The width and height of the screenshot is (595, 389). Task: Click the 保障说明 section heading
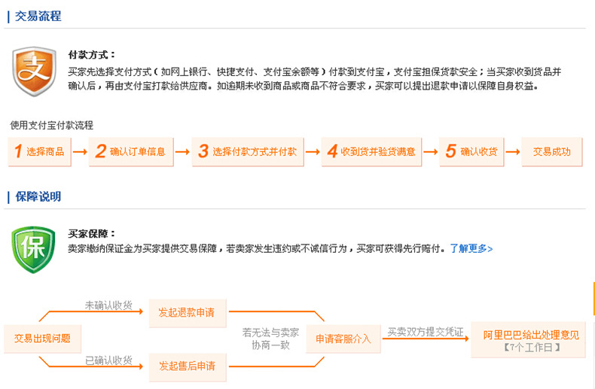pos(38,196)
